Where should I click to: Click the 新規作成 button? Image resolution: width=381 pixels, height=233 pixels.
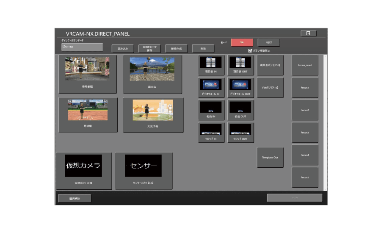(176, 49)
